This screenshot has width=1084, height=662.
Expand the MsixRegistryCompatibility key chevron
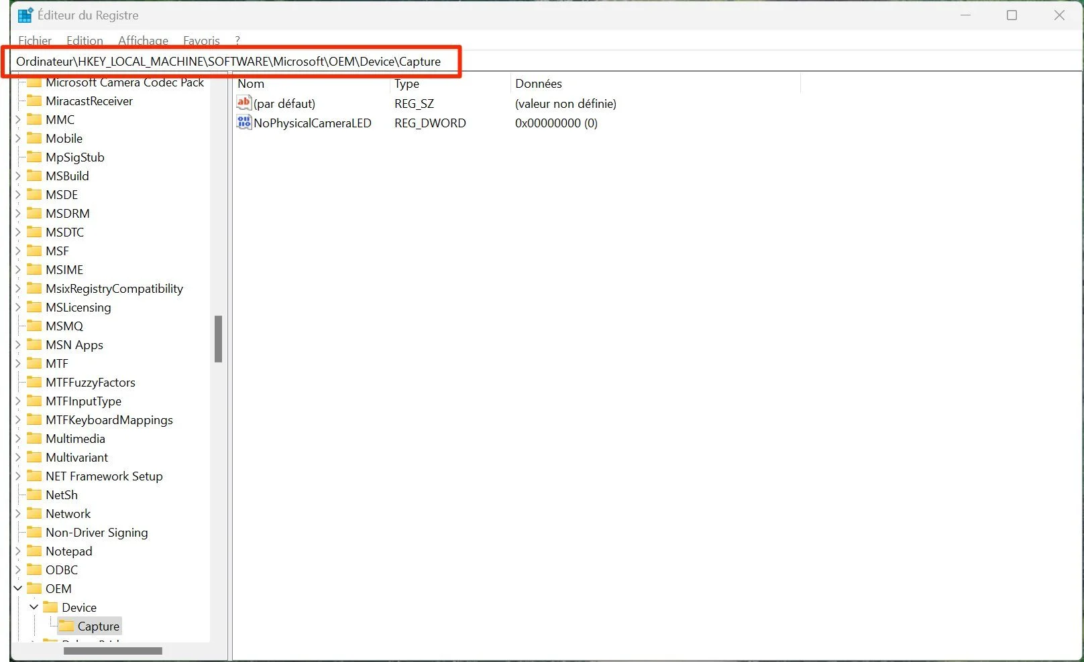coord(18,288)
